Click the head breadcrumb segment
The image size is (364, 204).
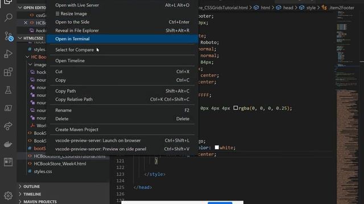tap(288, 7)
